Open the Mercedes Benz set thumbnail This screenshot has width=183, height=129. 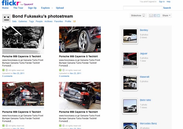(x=130, y=126)
